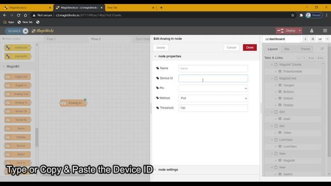331x186 pixels.
Task: Open the Deploy options dropdown arrow
Action: (299, 30)
